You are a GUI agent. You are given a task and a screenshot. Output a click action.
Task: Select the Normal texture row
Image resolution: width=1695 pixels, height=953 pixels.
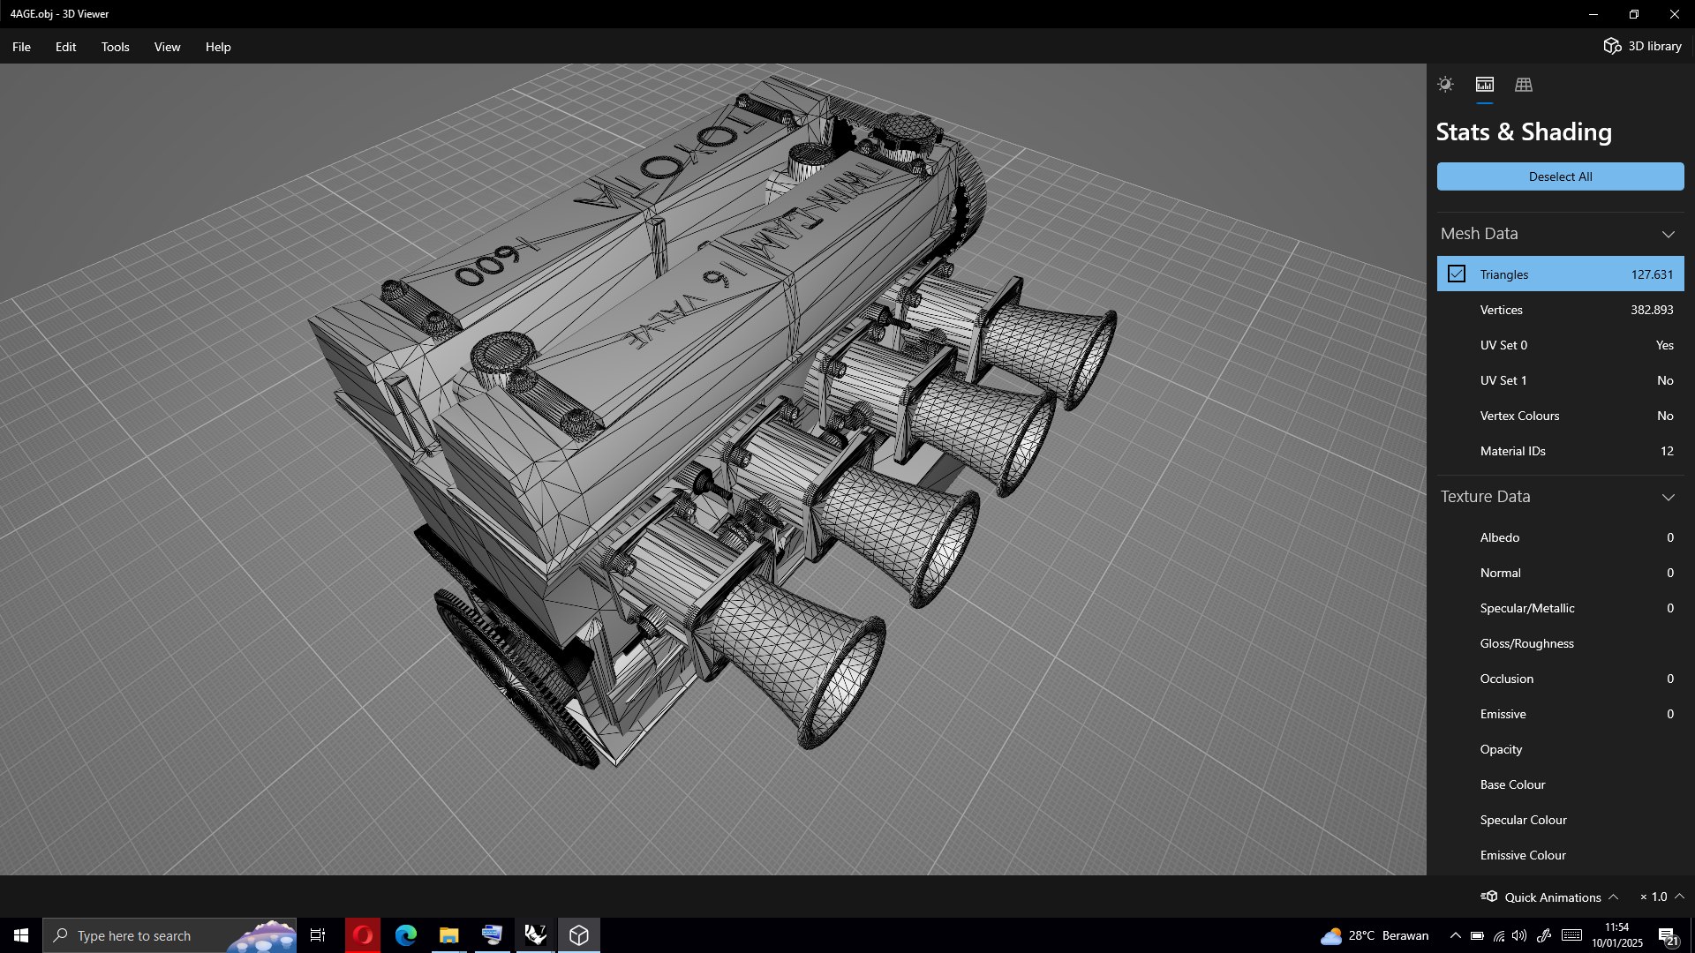[x=1560, y=573]
